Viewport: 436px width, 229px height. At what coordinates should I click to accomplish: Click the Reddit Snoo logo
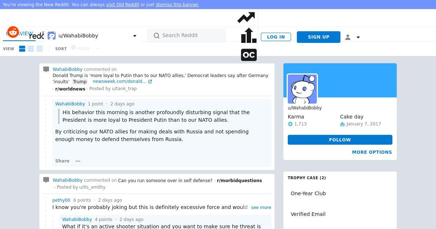[x=13, y=32]
